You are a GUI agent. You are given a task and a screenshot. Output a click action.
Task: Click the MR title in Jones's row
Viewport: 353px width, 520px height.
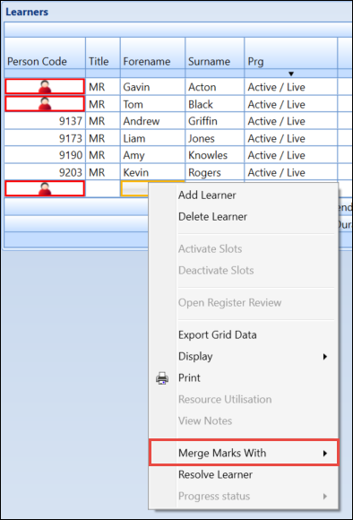(97, 138)
